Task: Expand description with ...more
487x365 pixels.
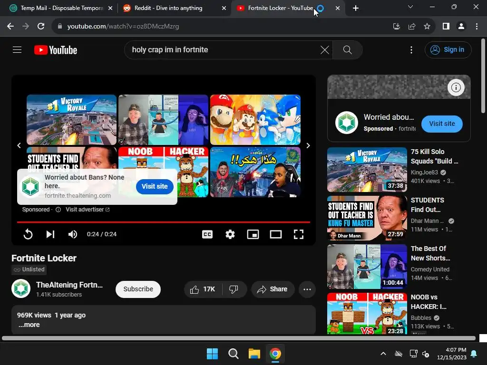Action: [x=29, y=325]
